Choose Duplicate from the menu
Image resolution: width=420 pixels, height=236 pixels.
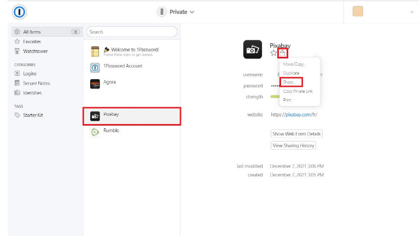(x=291, y=73)
